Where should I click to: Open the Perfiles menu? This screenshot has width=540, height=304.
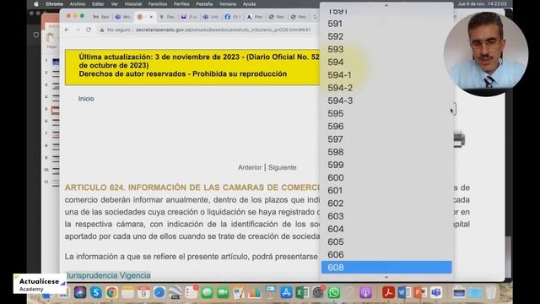pos(181,4)
